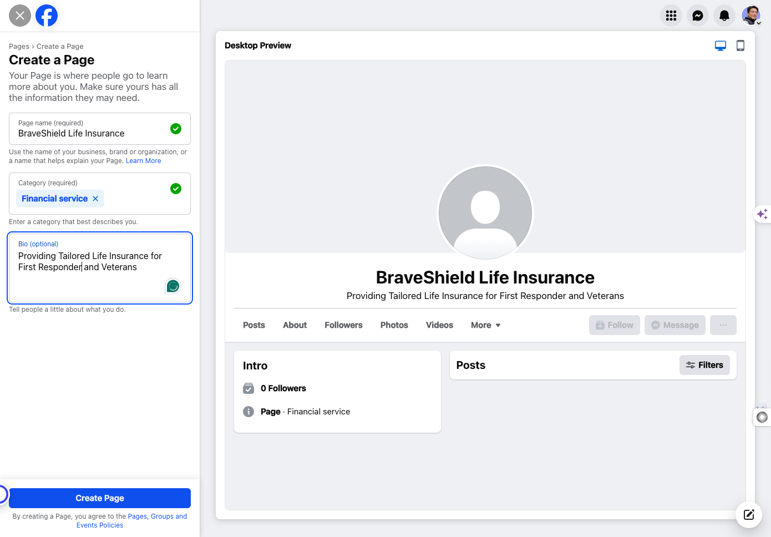Open the Videos tab in preview

[x=439, y=325]
